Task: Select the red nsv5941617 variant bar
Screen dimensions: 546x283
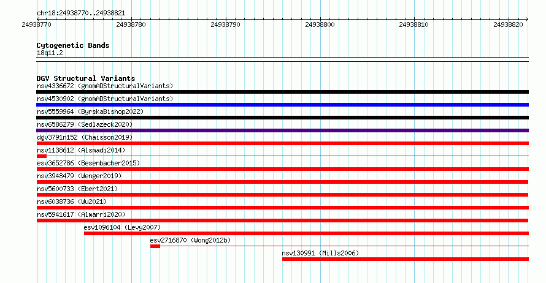Action: tap(282, 221)
